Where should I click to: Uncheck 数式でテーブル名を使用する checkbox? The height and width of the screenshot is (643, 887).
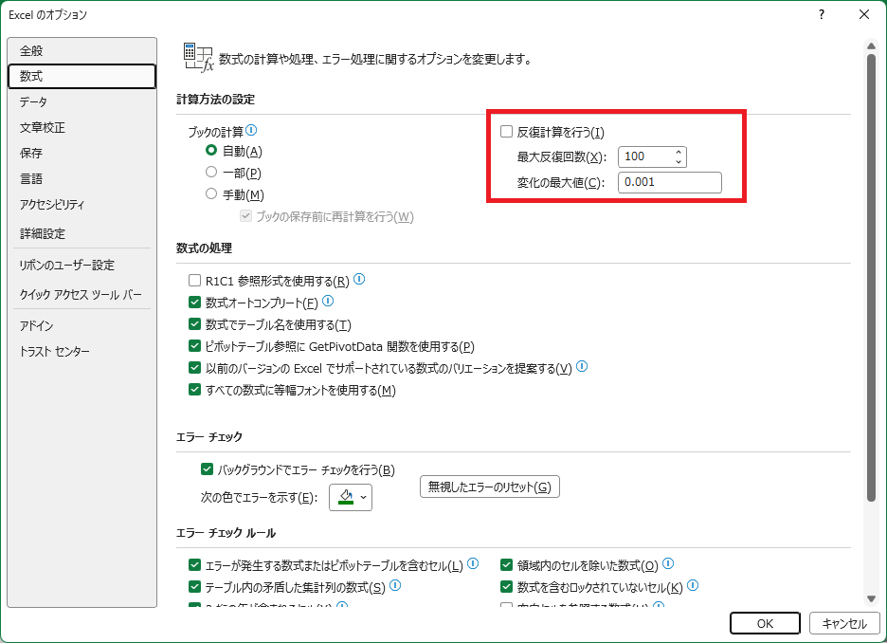(194, 323)
